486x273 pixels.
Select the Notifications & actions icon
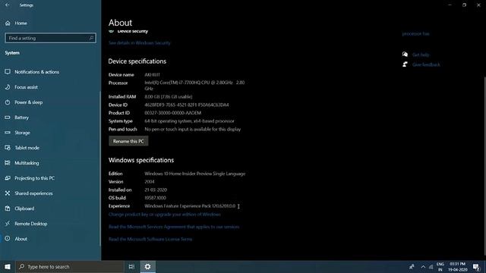pos(8,72)
